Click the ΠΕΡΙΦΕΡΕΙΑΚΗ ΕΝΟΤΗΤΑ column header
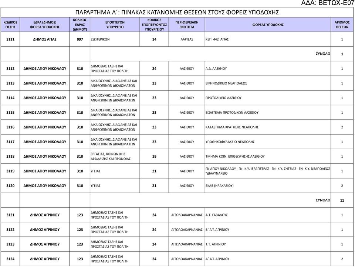Viewport: 355px width, 267px height. [x=187, y=25]
